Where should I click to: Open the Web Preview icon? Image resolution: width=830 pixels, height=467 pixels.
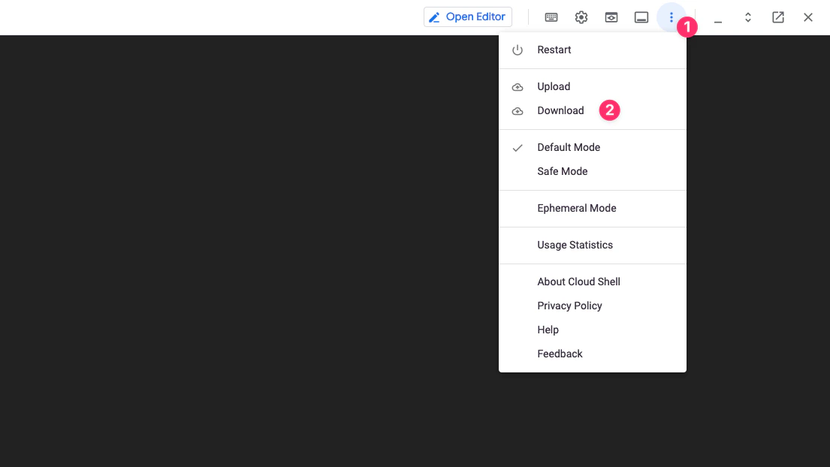coord(611,17)
